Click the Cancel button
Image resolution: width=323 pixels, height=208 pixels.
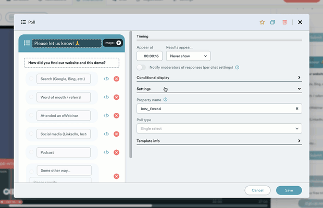coord(257,190)
